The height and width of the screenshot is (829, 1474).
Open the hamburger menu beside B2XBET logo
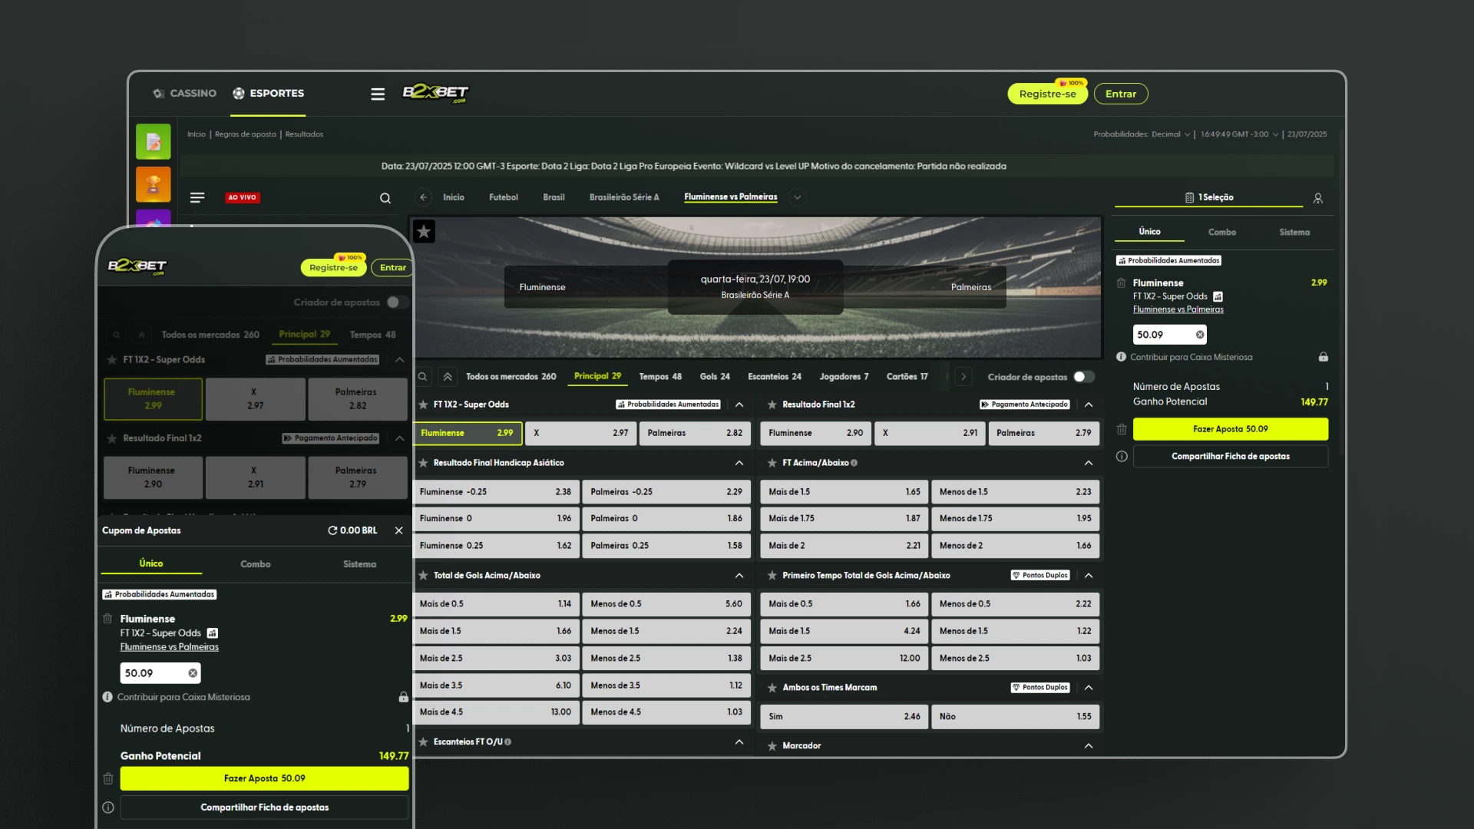point(377,94)
